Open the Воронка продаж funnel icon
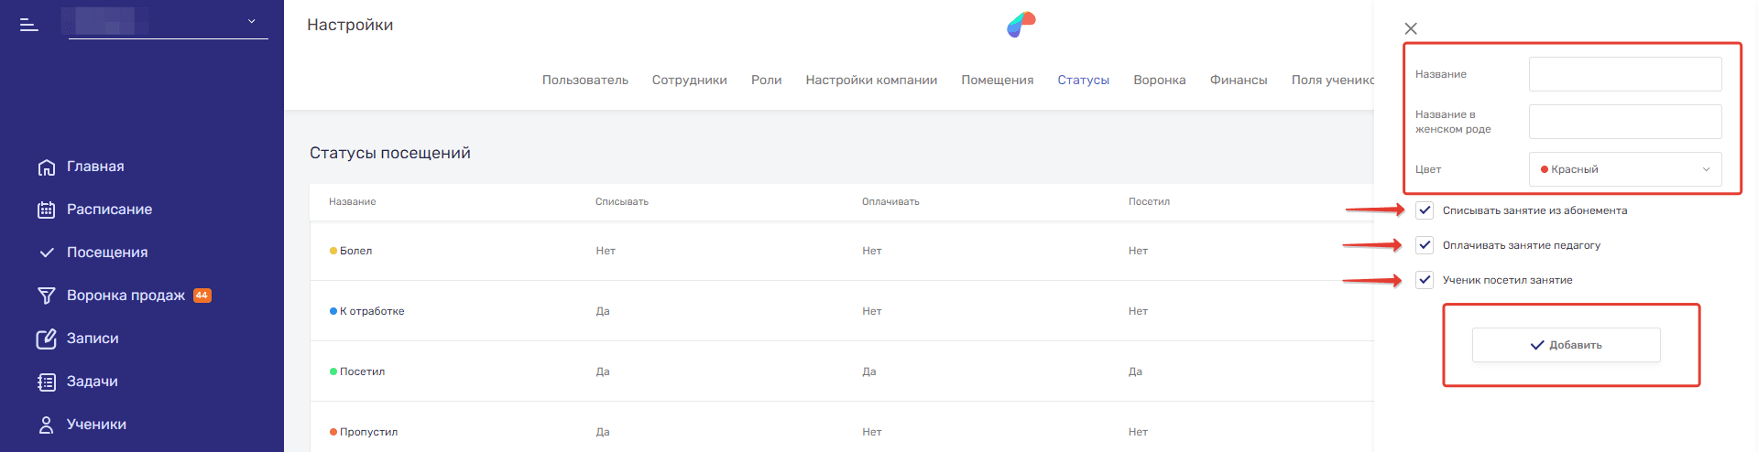 pyautogui.click(x=47, y=296)
